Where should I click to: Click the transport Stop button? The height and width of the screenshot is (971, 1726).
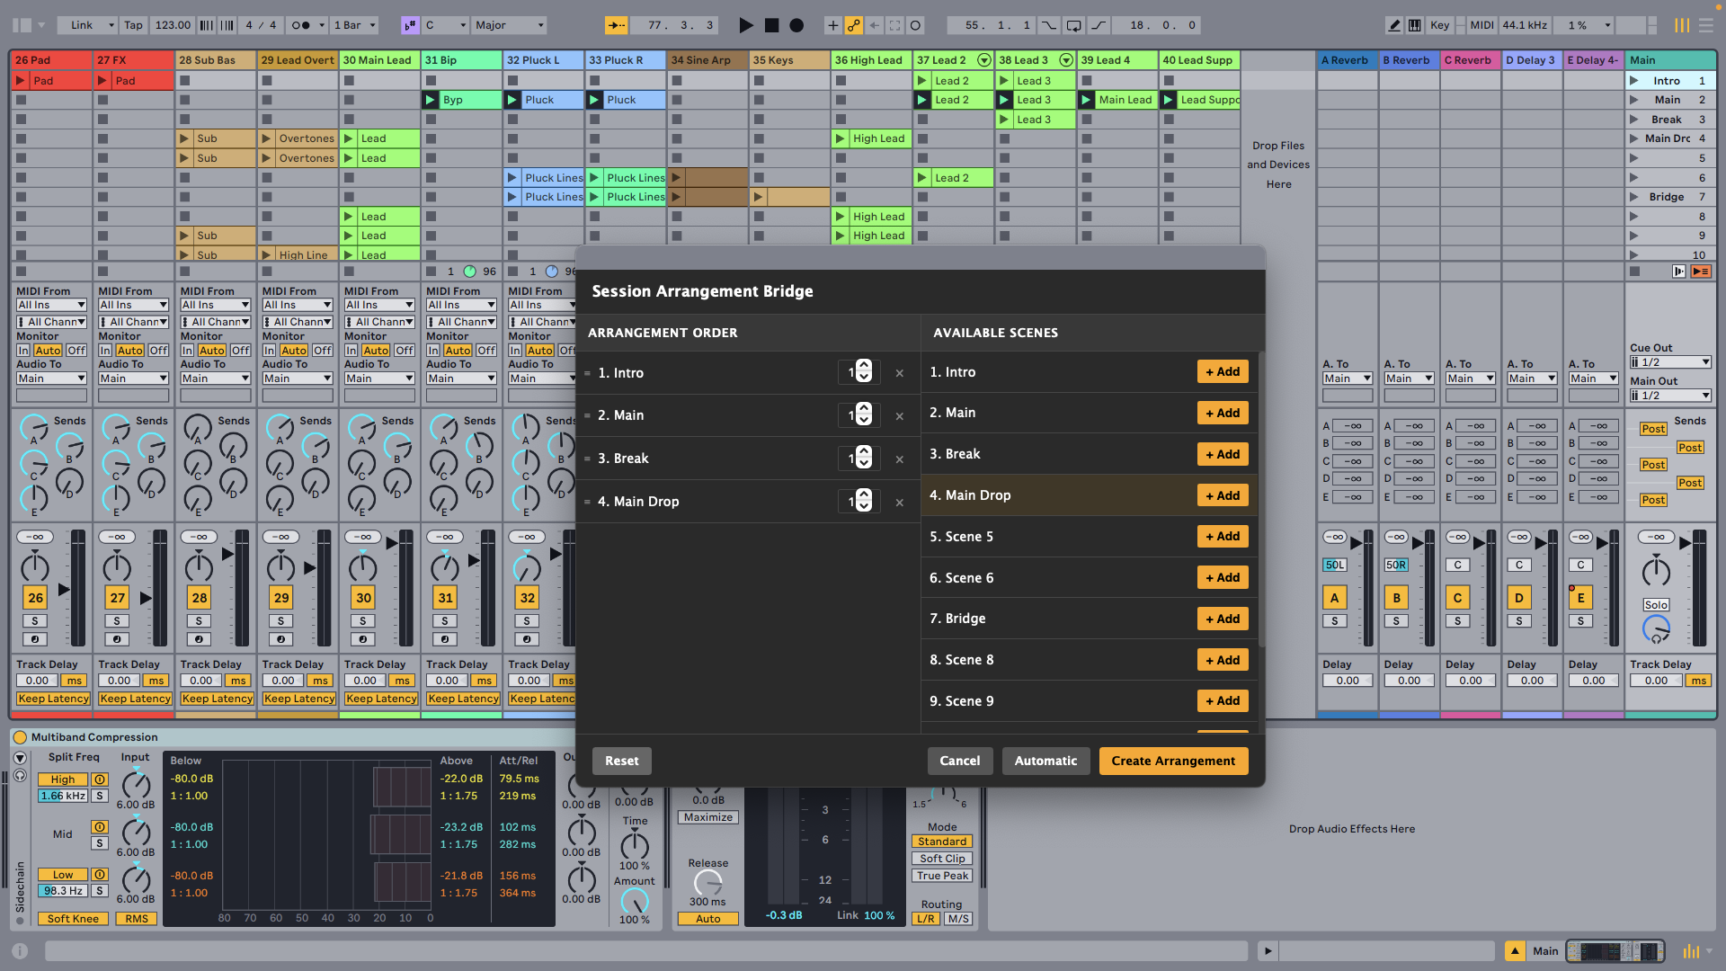[x=771, y=25]
